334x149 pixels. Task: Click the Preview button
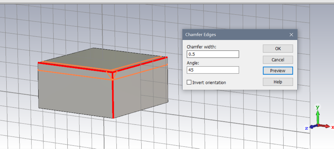[278, 71]
